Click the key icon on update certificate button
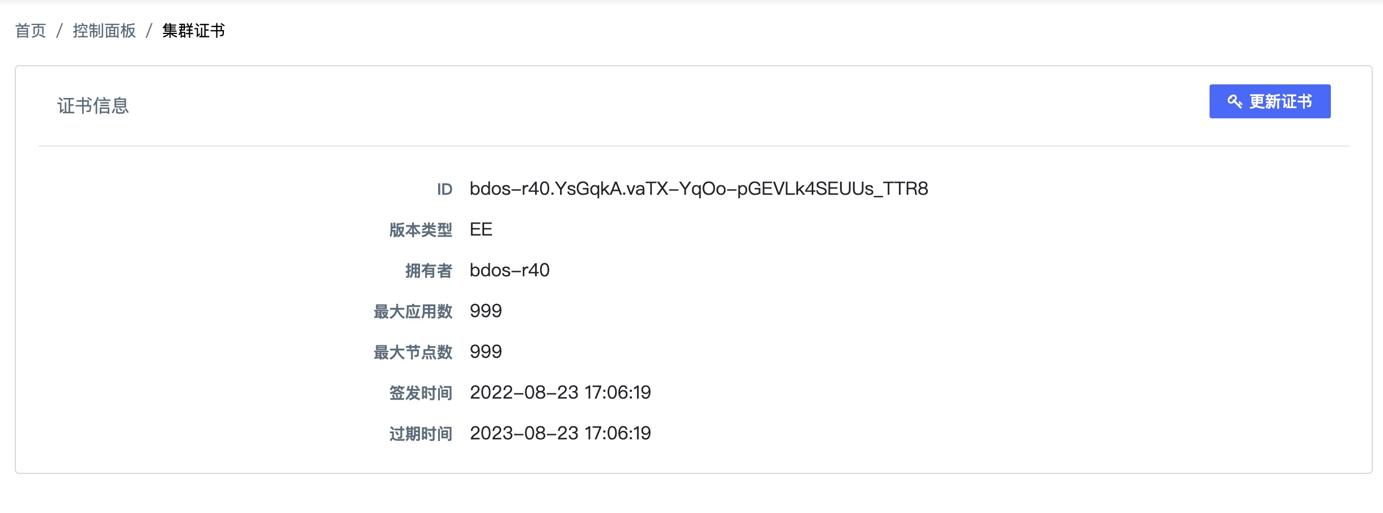This screenshot has height=513, width=1383. coord(1234,101)
